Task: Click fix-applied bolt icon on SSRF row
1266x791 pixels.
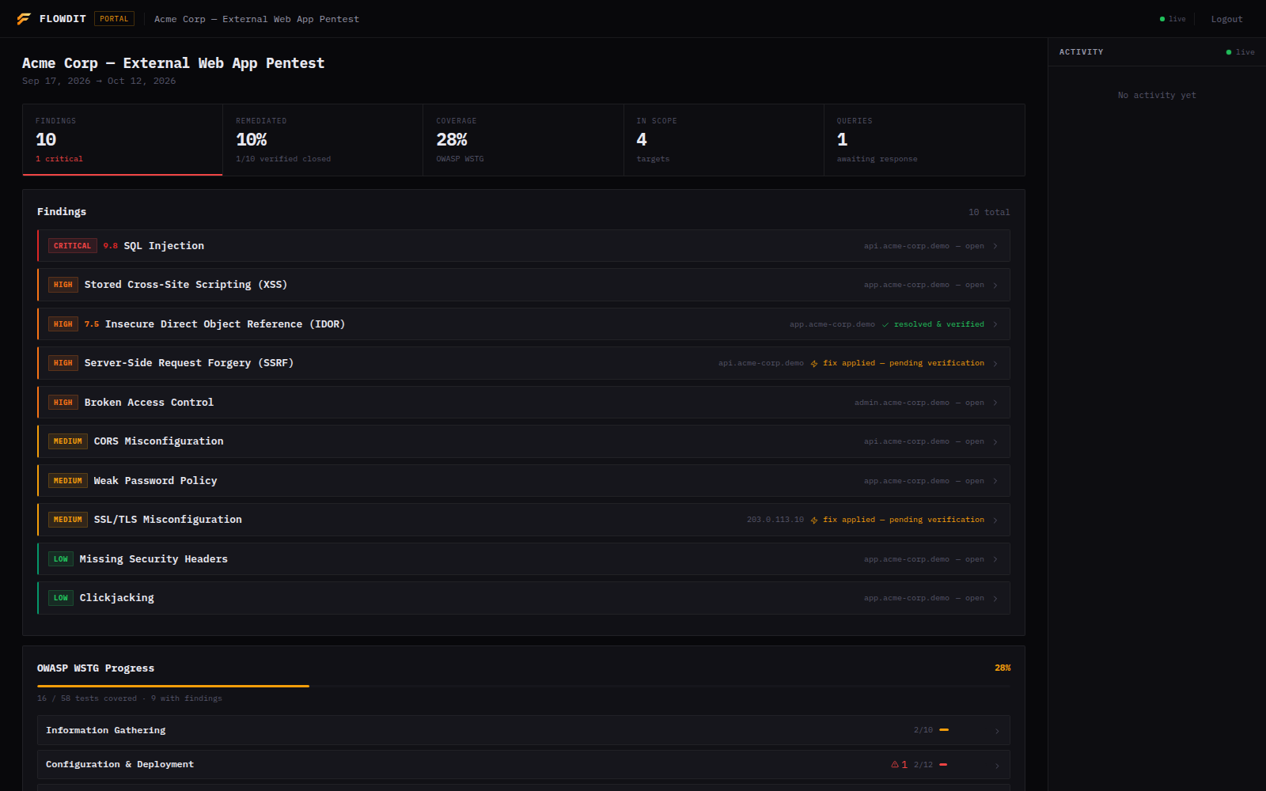Action: click(x=814, y=364)
